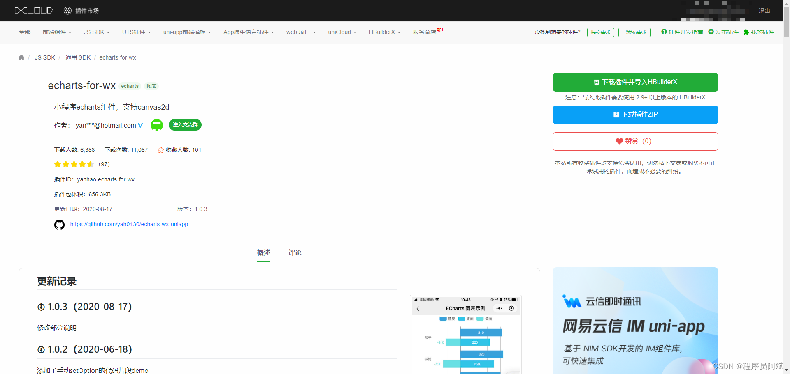Image resolution: width=790 pixels, height=374 pixels.
Task: Click the 版本: 1.0.3 text
Action: (192, 209)
